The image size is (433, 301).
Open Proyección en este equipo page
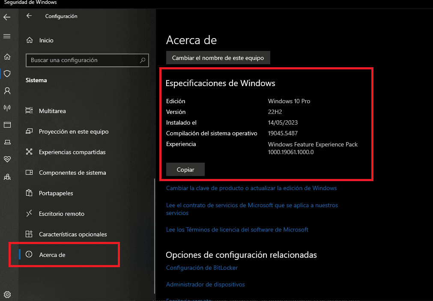74,131
